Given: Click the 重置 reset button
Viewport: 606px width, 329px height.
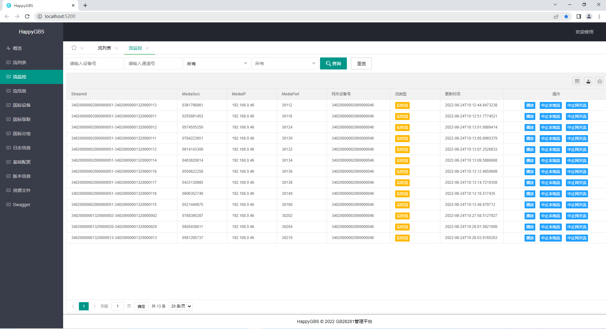Looking at the screenshot, I should (361, 63).
